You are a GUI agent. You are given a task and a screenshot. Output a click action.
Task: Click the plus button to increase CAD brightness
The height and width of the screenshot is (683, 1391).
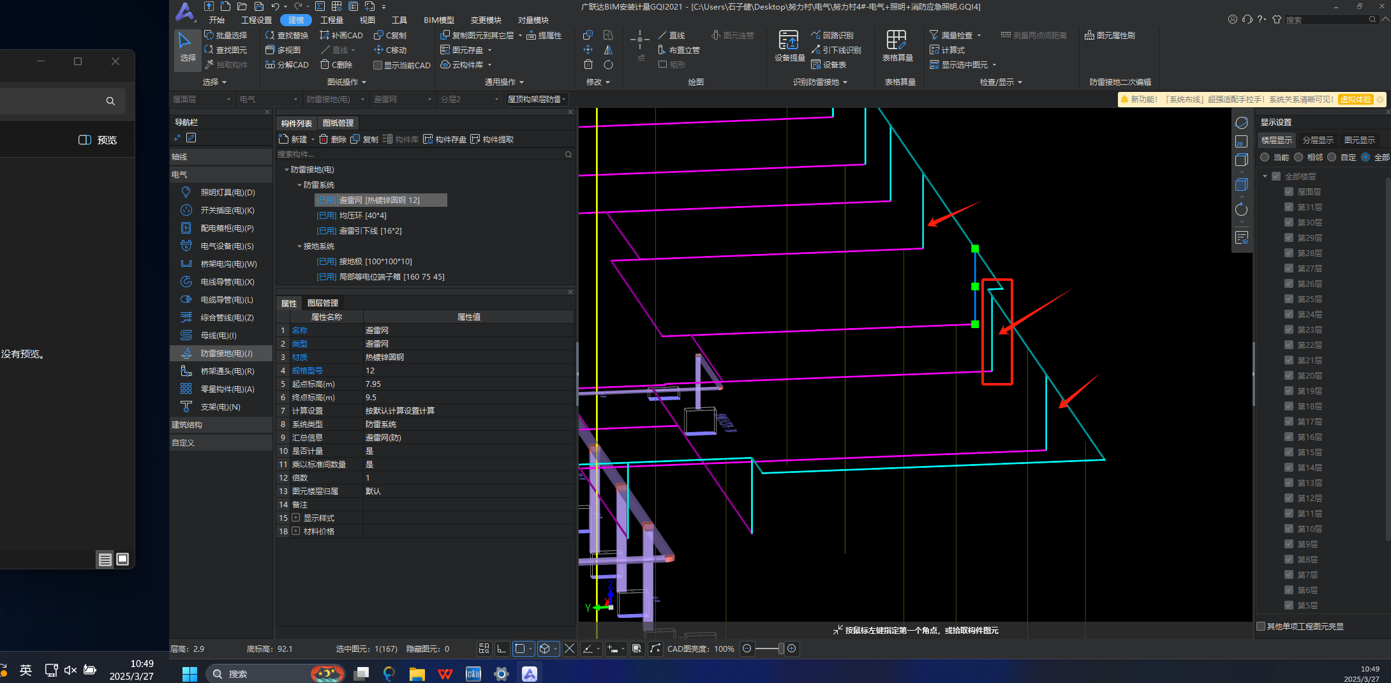(792, 649)
